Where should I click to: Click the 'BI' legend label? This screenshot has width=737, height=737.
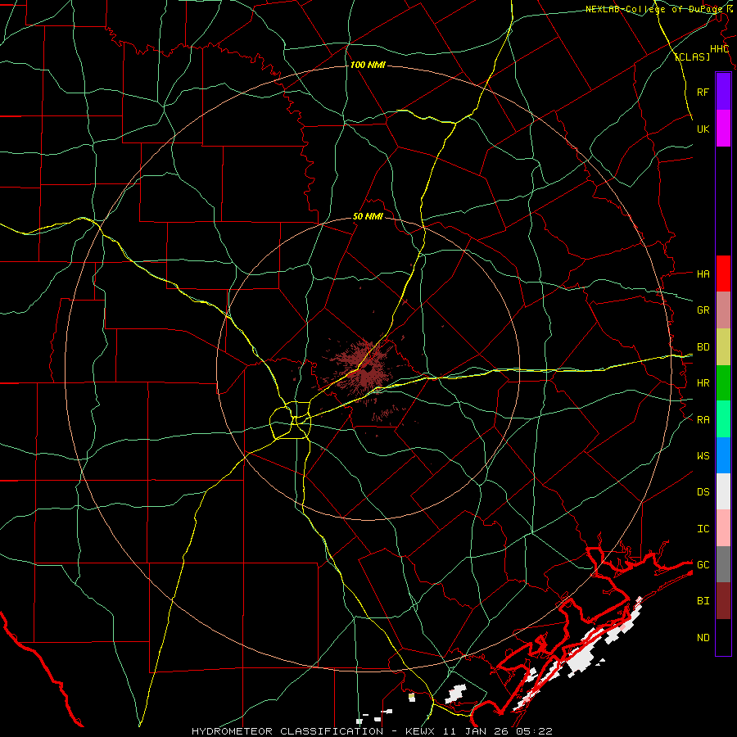tap(703, 601)
